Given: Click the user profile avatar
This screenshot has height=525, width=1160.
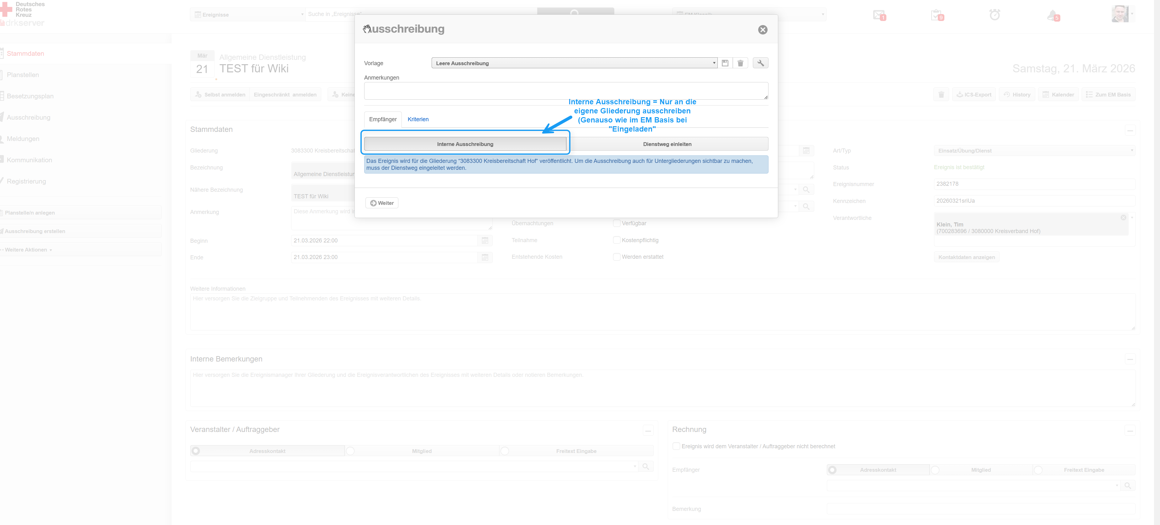Looking at the screenshot, I should point(1120,13).
